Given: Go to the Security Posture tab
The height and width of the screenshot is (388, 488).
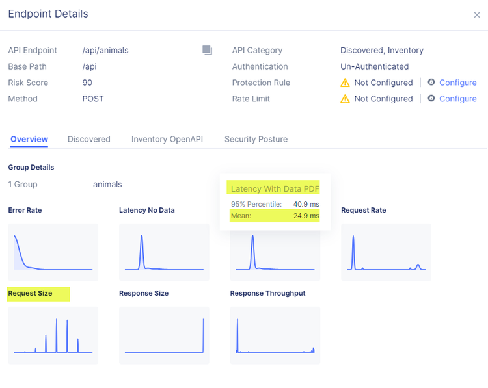Looking at the screenshot, I should (256, 139).
